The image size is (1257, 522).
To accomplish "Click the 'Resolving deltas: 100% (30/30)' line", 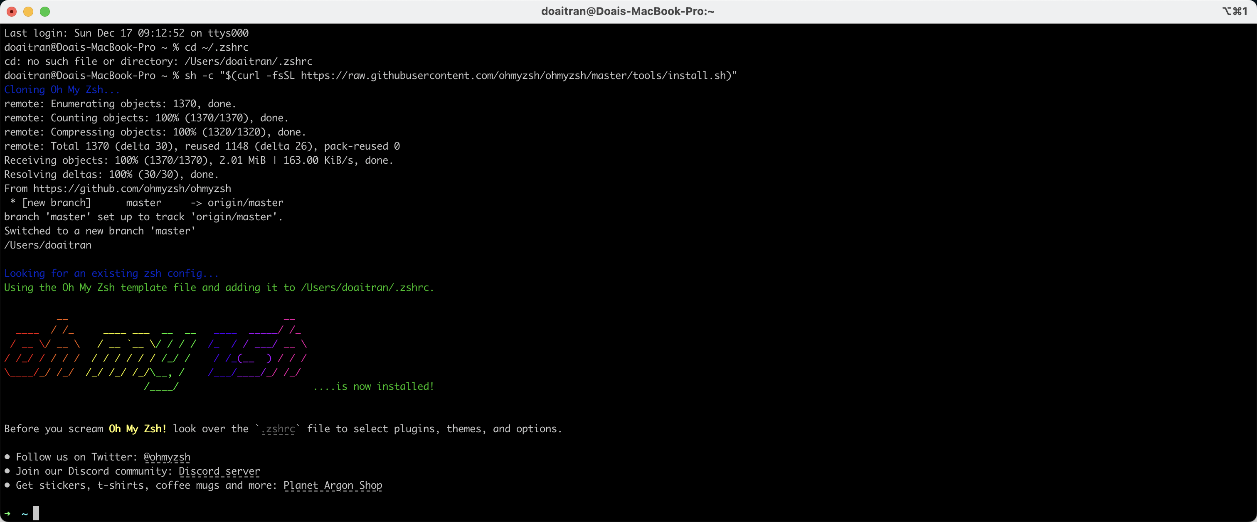I will click(111, 175).
